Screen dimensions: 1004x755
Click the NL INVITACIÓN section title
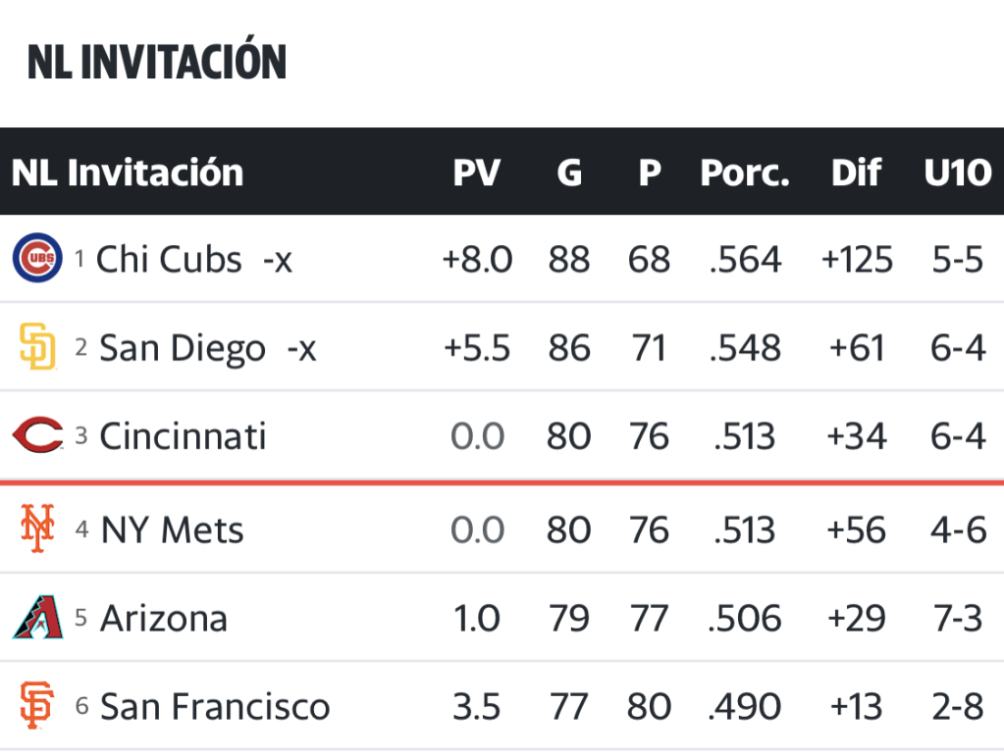pos(157,62)
